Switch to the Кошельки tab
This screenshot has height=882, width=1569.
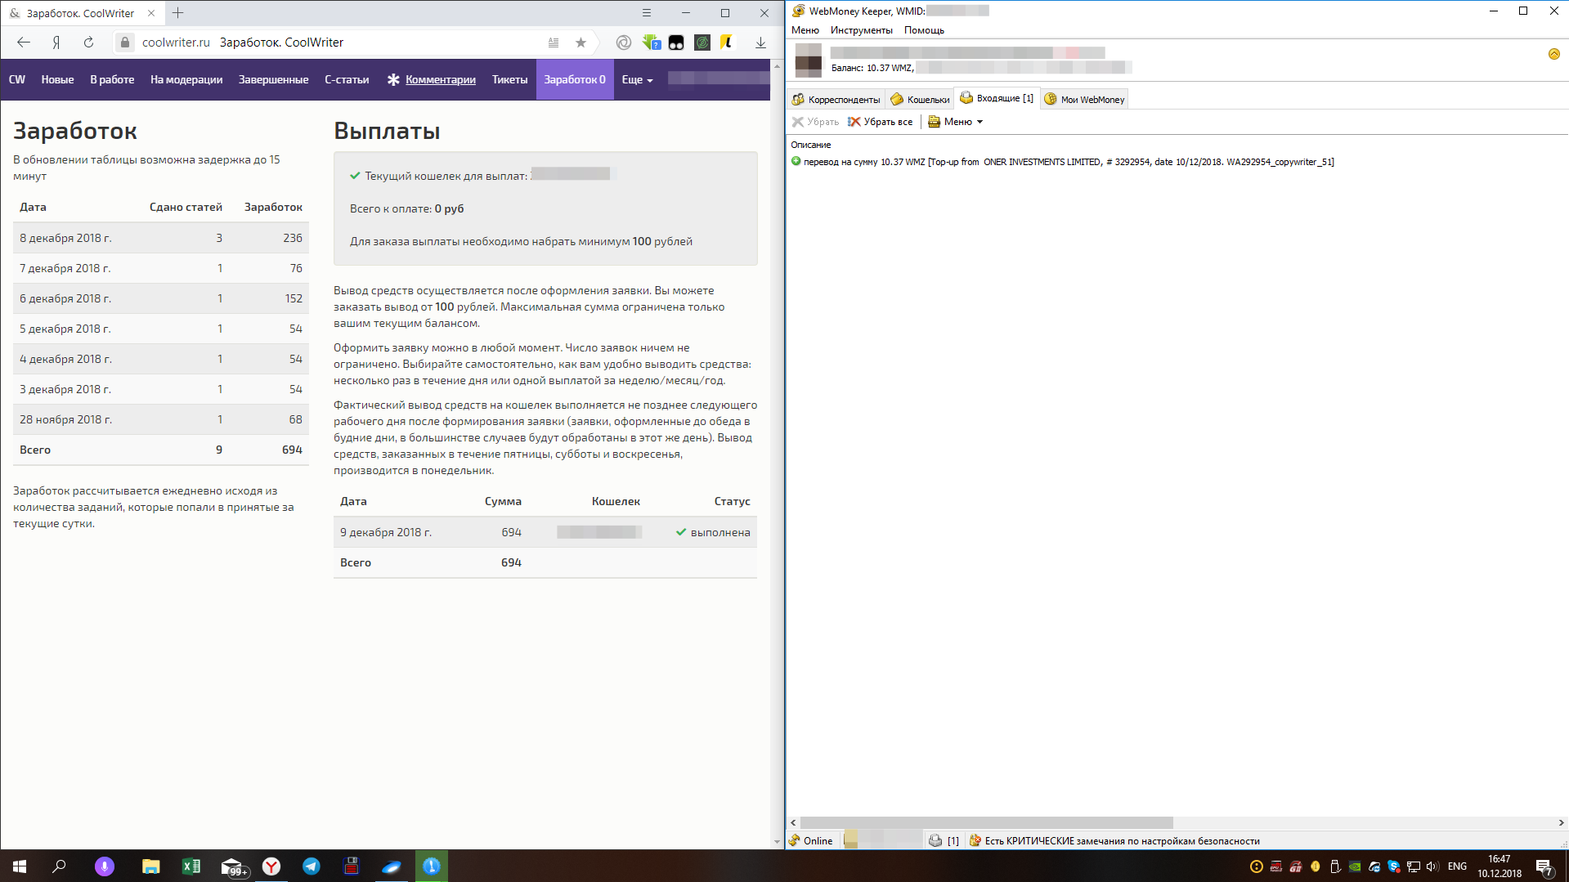[921, 100]
